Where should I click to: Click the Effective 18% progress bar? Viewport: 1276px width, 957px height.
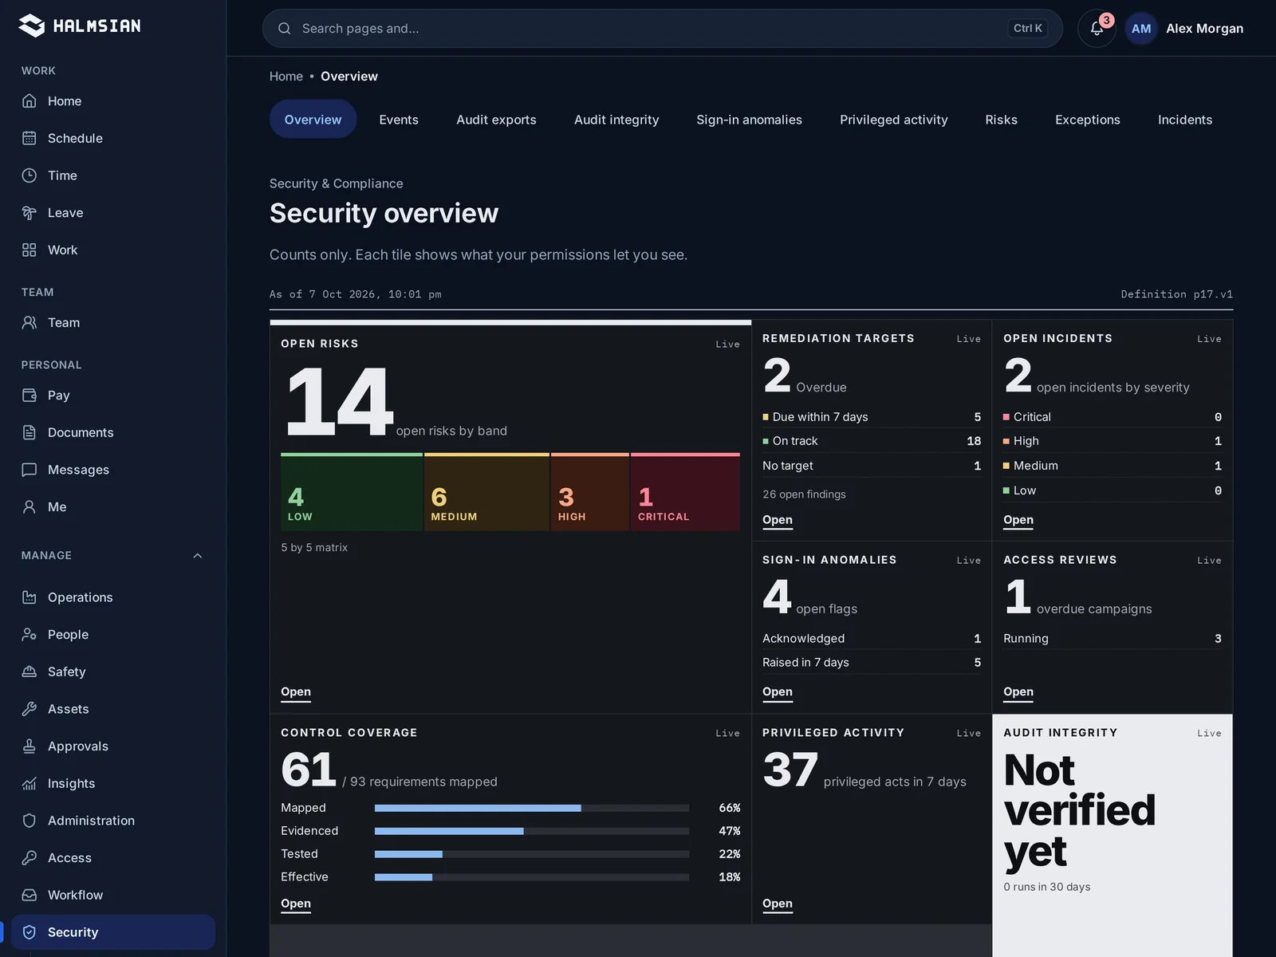pos(532,877)
